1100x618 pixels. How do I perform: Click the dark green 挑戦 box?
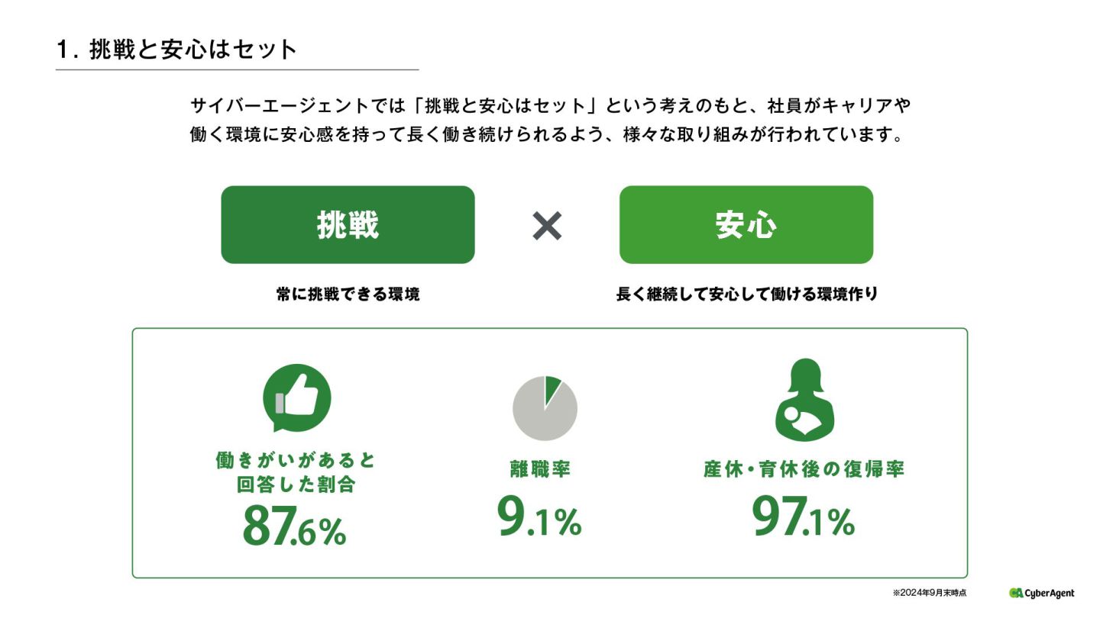[348, 225]
